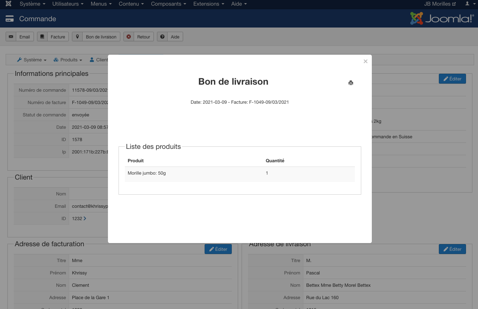This screenshot has width=478, height=309.
Task: Open the Extensions menu
Action: click(209, 4)
